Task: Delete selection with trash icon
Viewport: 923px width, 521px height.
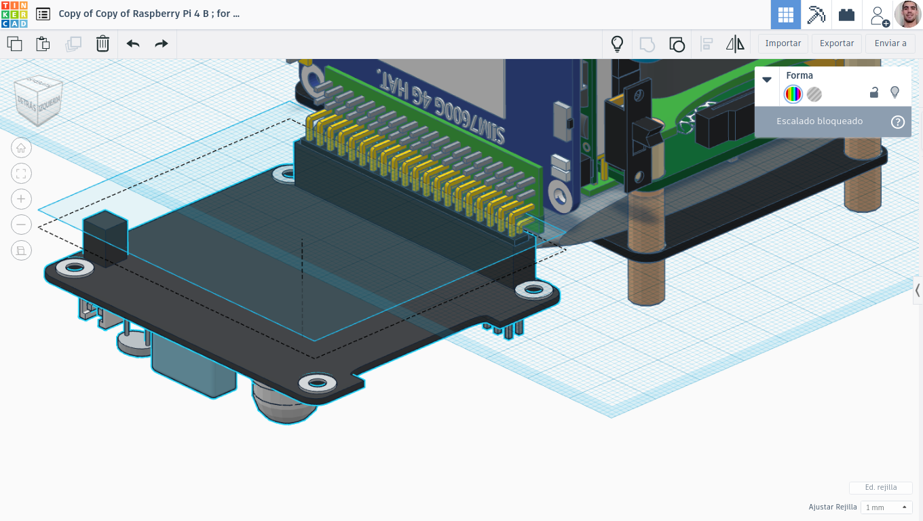Action: point(102,44)
